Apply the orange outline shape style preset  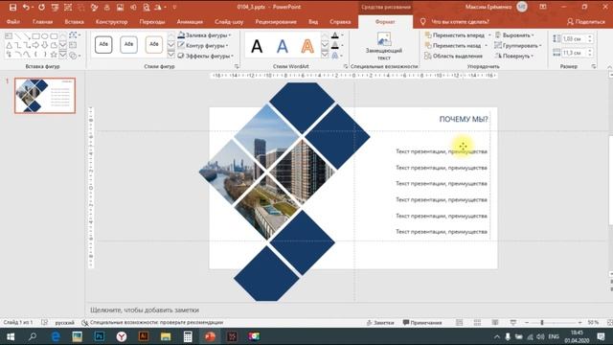[153, 45]
